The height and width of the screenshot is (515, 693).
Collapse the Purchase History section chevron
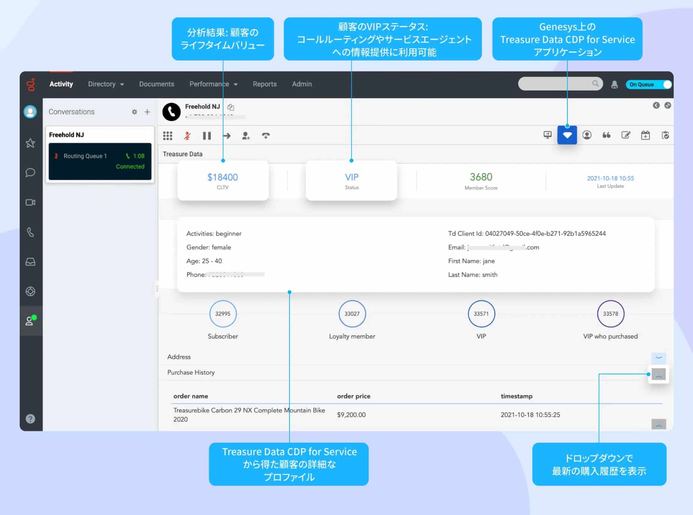659,375
